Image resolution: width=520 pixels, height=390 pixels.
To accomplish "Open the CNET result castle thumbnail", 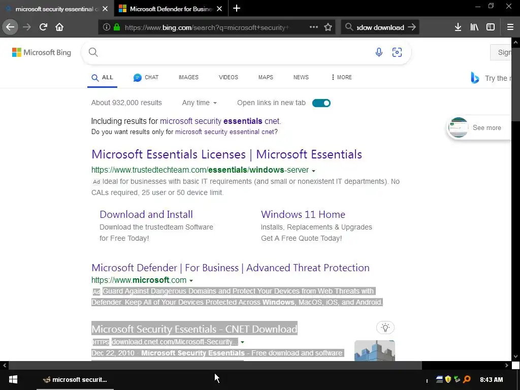I will pos(374,350).
